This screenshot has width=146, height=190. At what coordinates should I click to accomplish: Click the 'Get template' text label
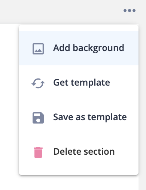pyautogui.click(x=82, y=83)
